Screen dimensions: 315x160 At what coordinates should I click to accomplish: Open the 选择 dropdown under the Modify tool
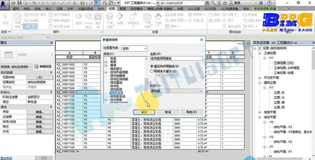pos(6,32)
